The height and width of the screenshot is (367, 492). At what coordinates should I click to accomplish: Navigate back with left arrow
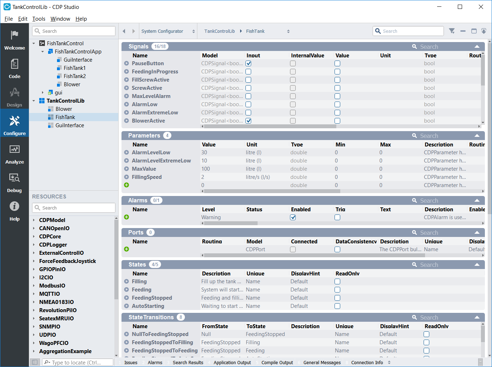[x=124, y=31]
